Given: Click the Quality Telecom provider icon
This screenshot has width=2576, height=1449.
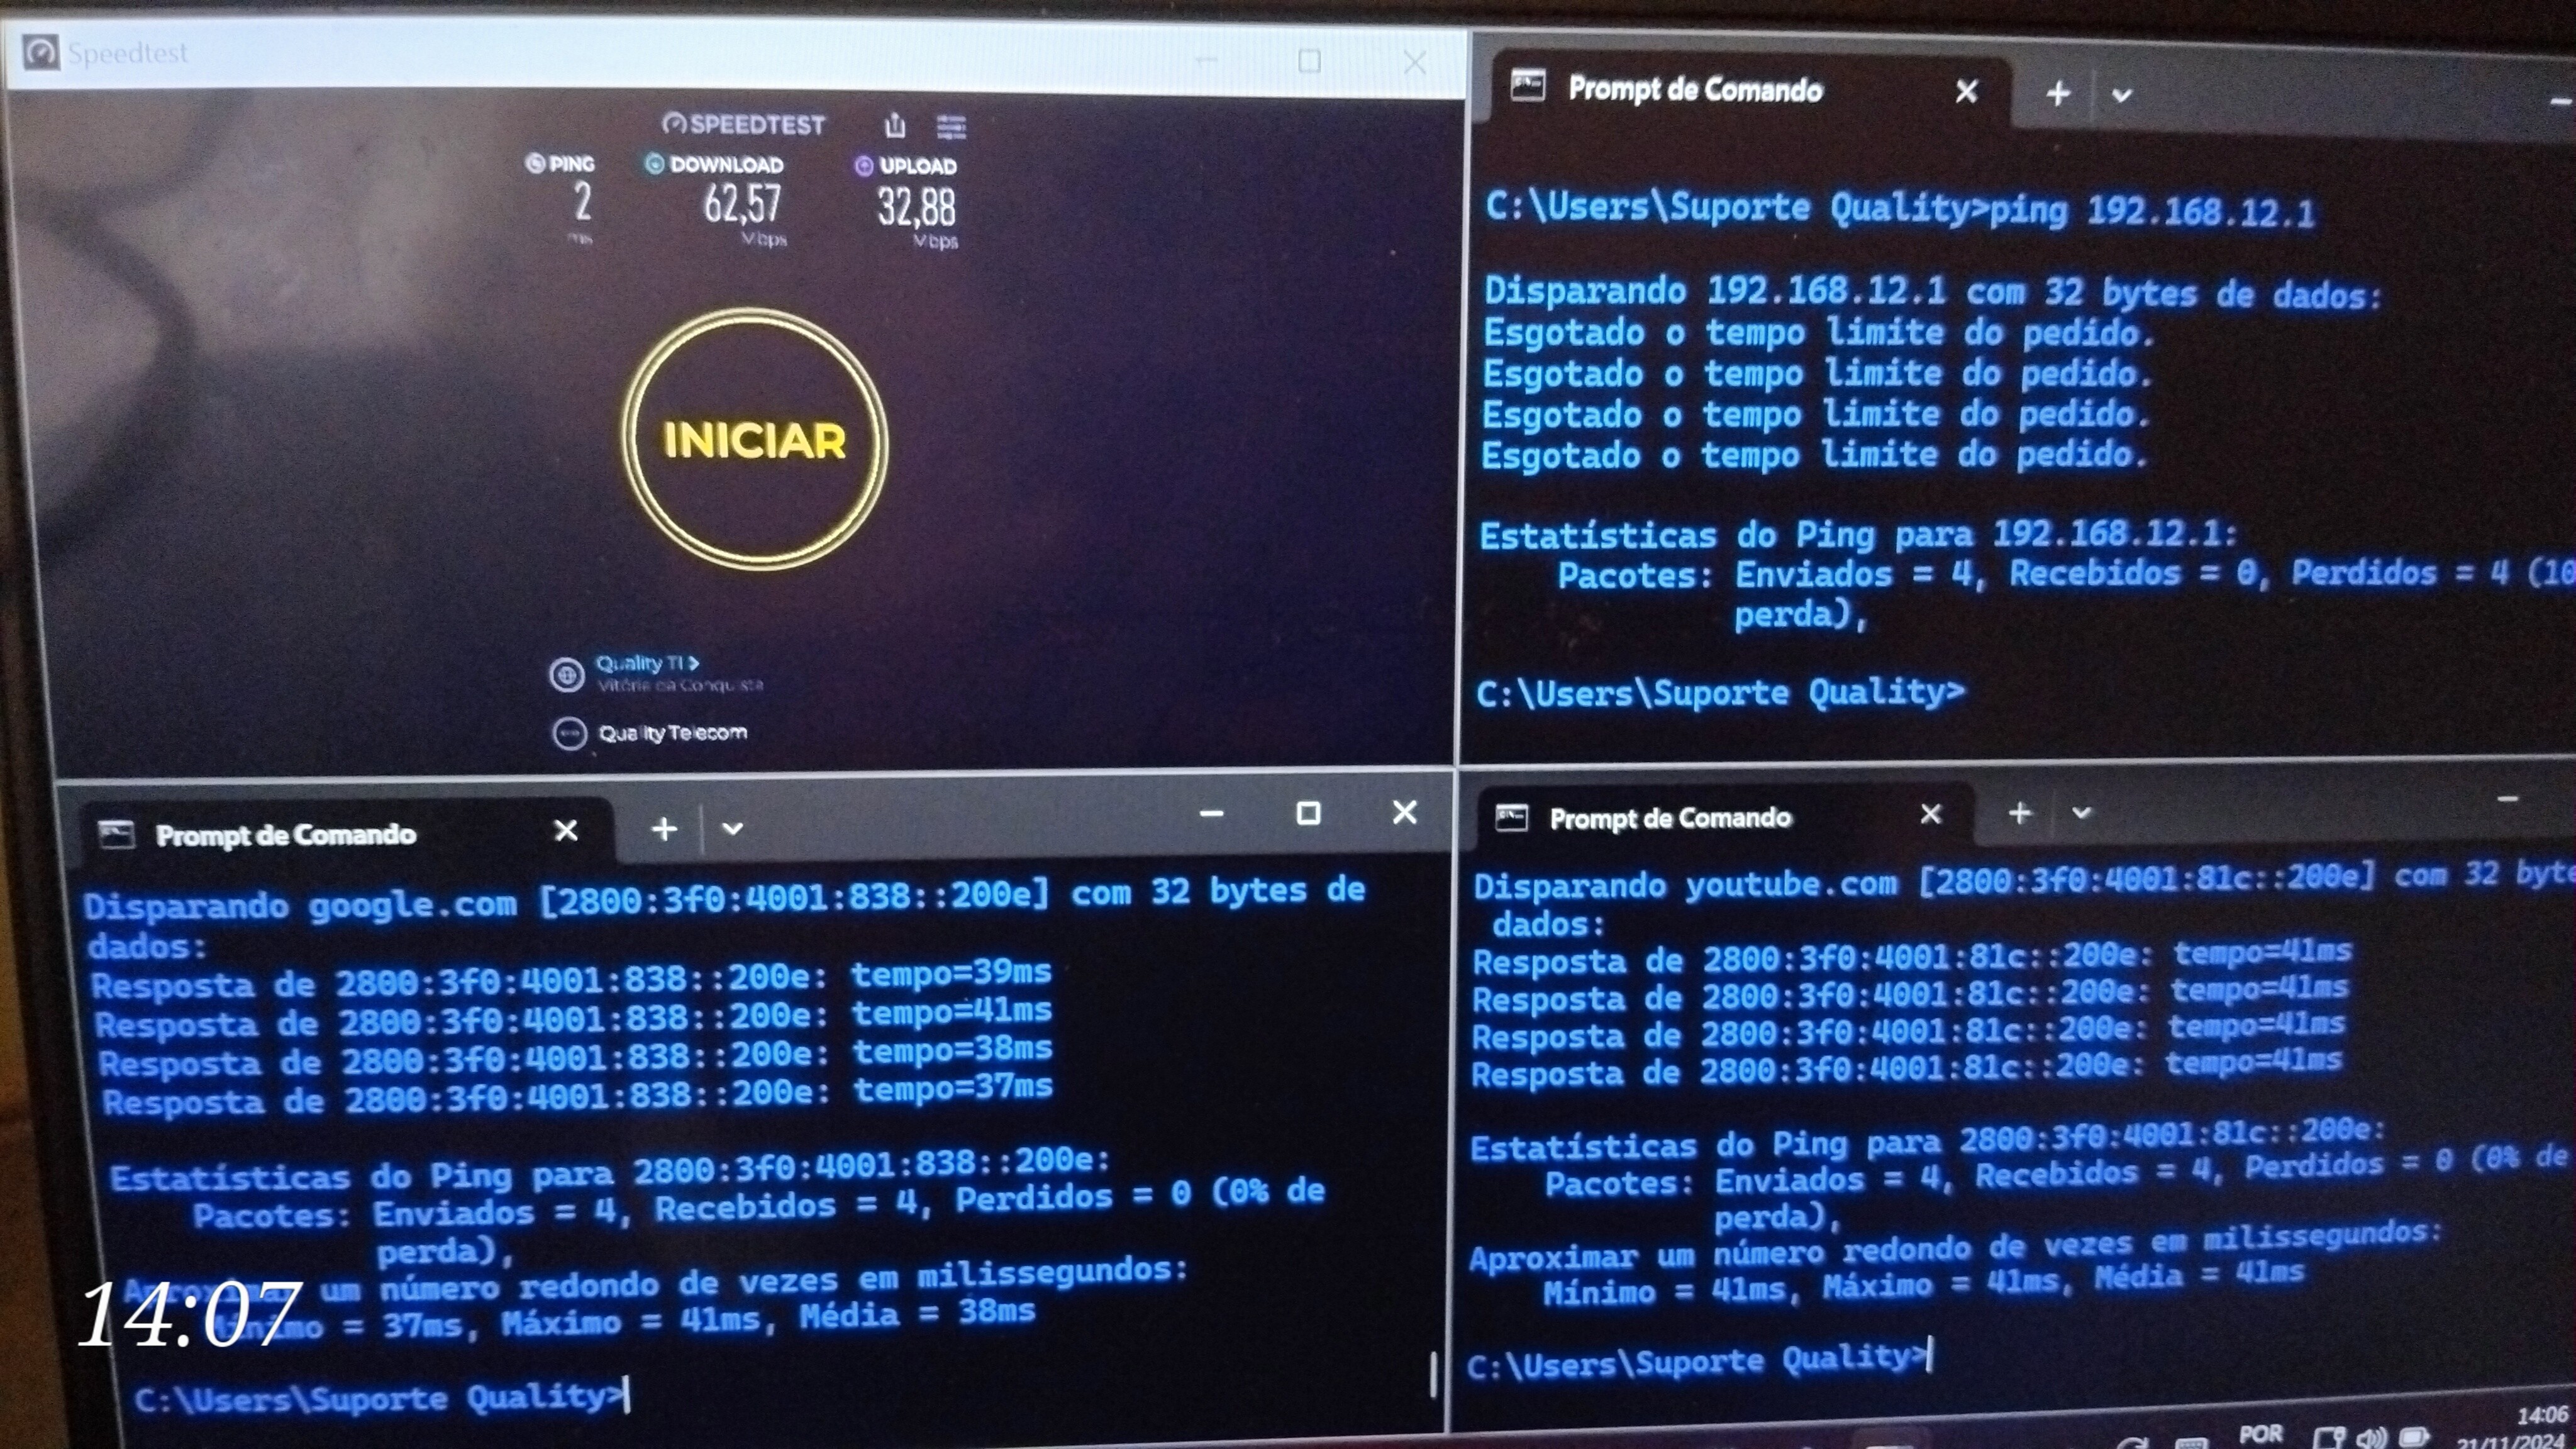Looking at the screenshot, I should point(569,734).
